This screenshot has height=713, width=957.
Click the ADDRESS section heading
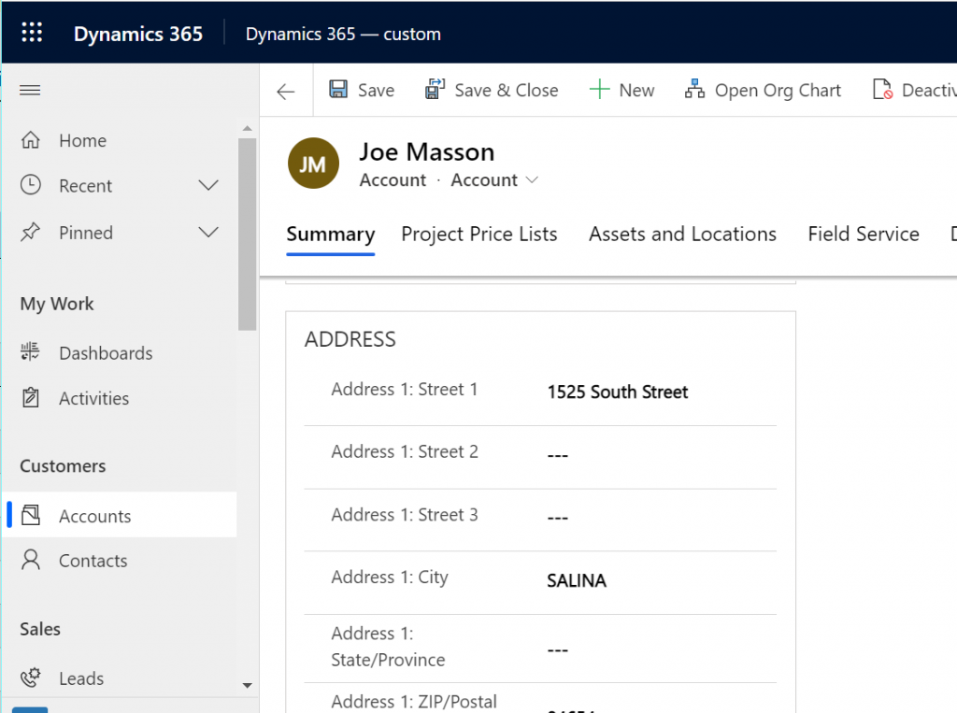(x=350, y=339)
